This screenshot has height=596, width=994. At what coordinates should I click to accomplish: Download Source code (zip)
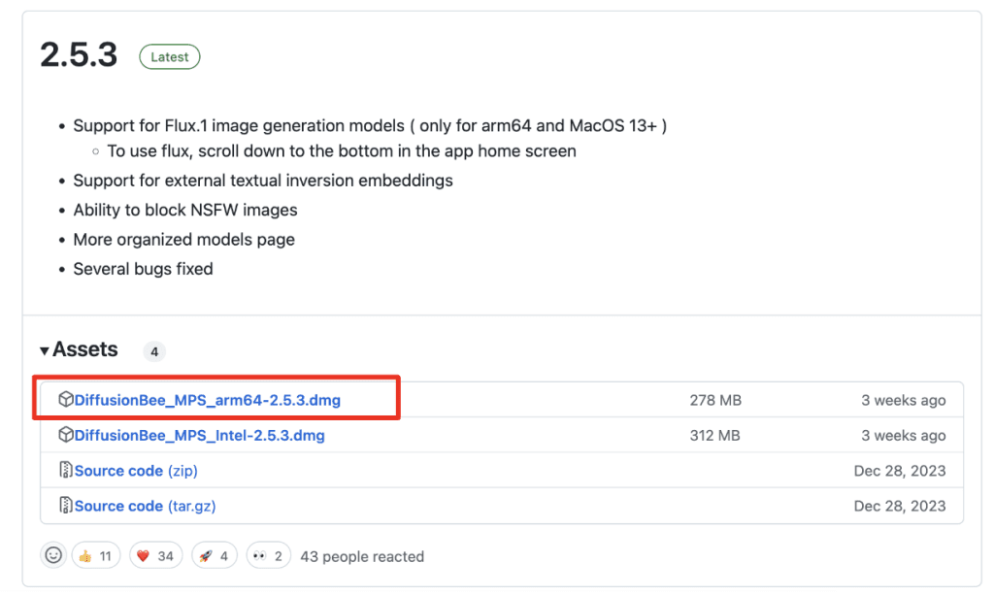pyautogui.click(x=136, y=471)
